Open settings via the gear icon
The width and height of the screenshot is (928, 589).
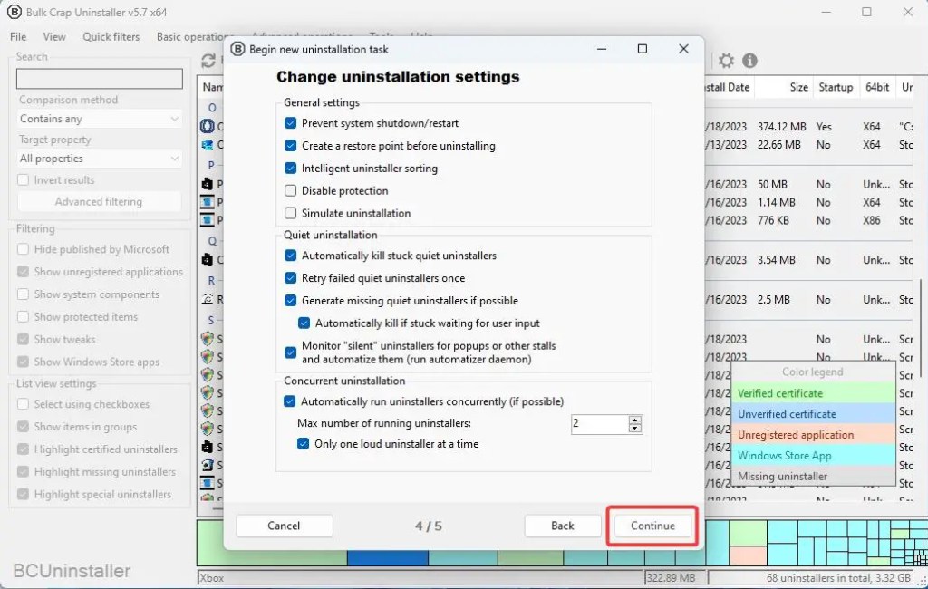tap(726, 61)
